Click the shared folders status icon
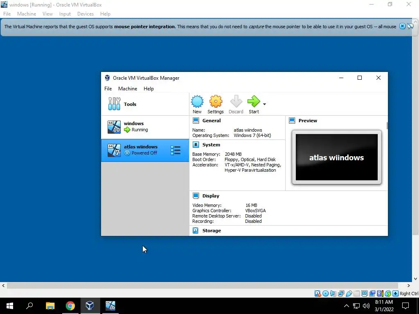This screenshot has width=419, height=314. (x=357, y=294)
